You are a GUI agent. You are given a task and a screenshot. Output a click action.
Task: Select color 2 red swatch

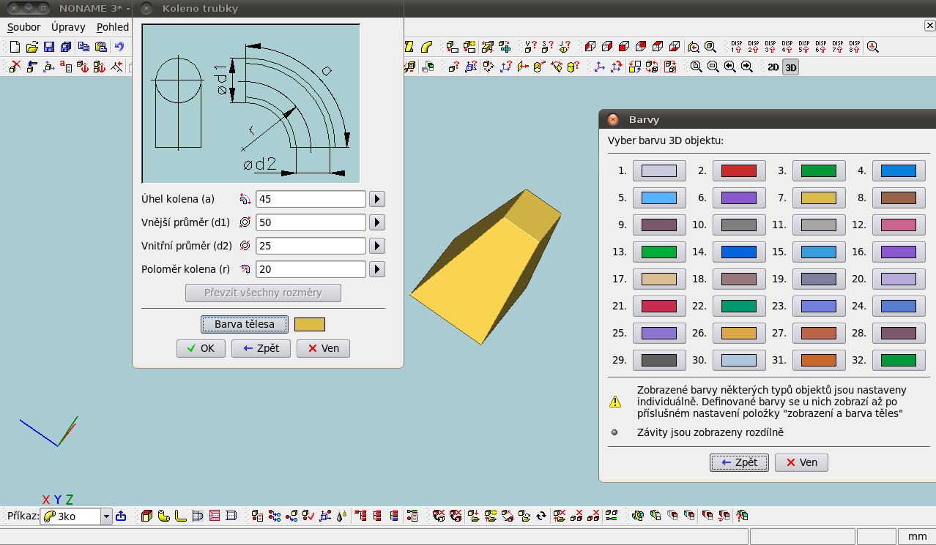point(739,170)
